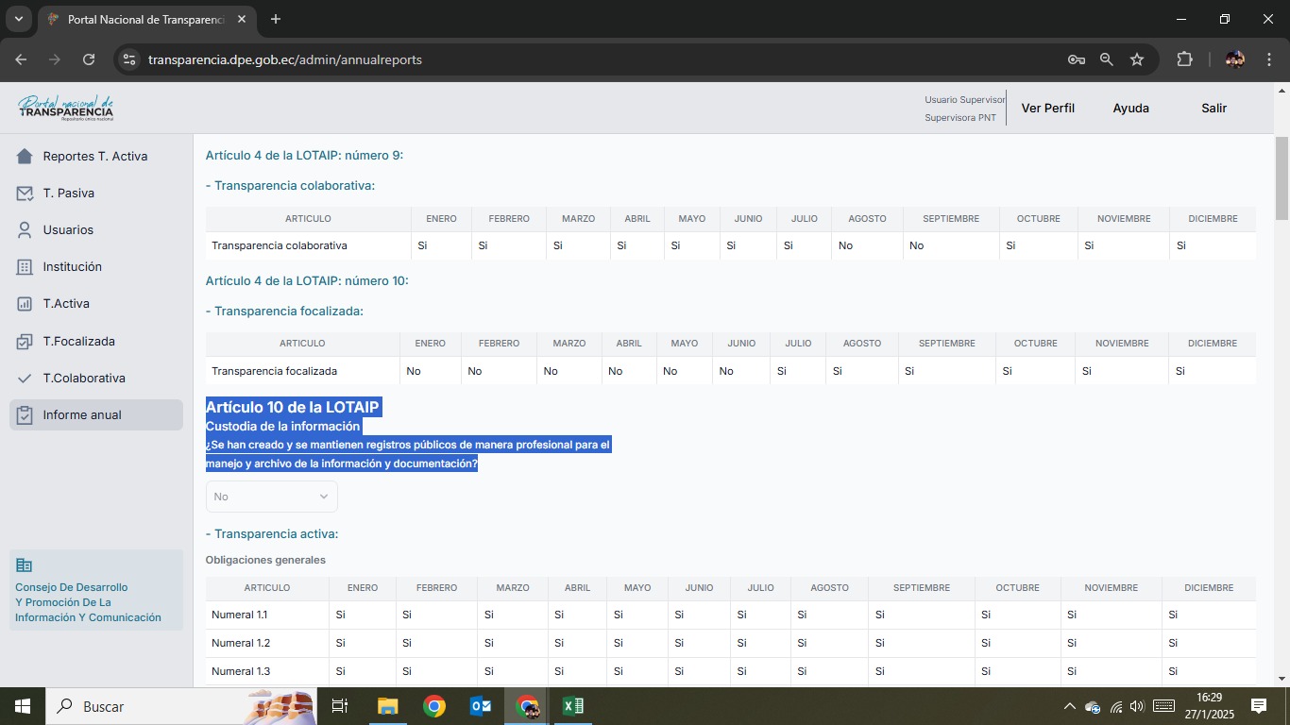
Task: Open Excel from the Windows taskbar
Action: click(572, 706)
